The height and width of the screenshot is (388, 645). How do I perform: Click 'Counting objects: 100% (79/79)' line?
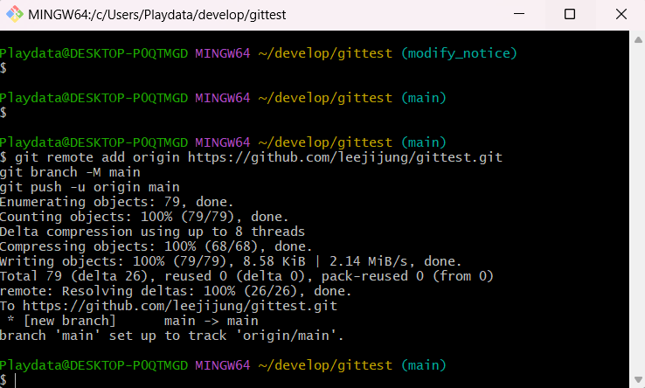coord(144,217)
